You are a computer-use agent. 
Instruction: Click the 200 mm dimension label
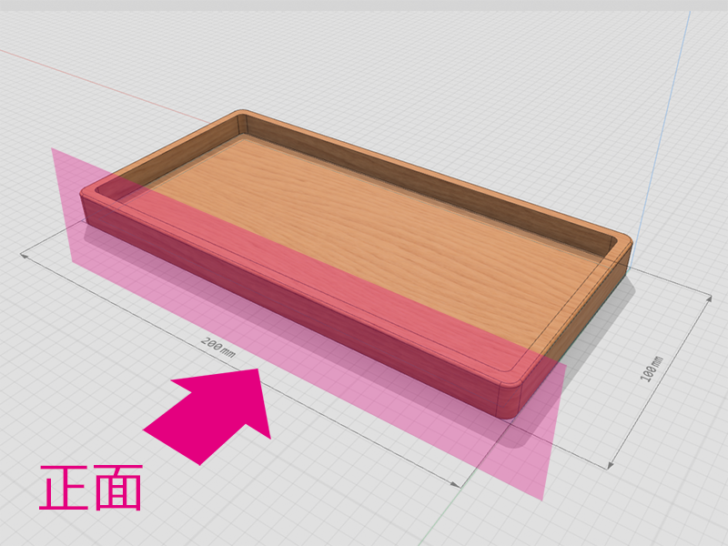217,348
